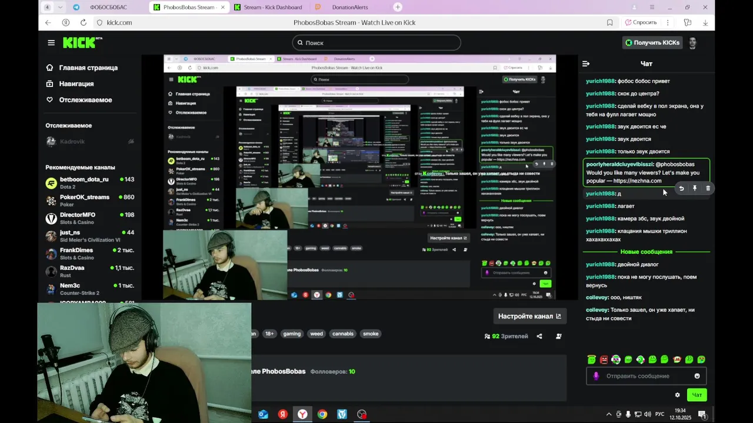
Task: Open DirectorMFO recommended channel
Action: pos(90,218)
